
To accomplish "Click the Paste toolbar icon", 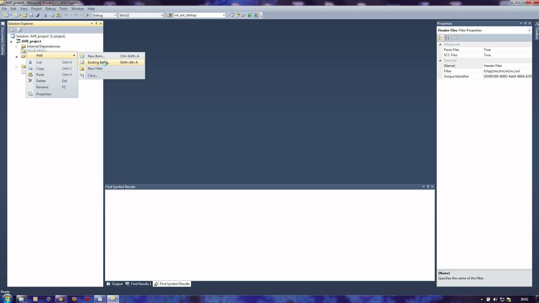I will coord(58,15).
